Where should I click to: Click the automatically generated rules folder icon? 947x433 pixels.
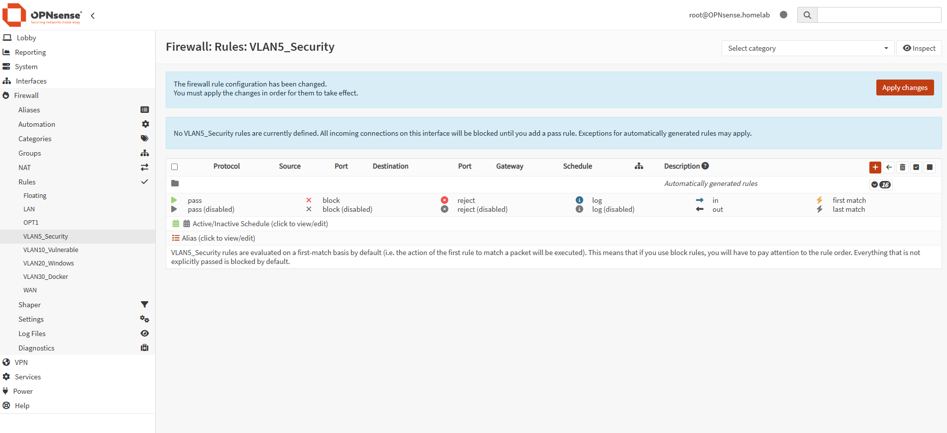point(175,183)
